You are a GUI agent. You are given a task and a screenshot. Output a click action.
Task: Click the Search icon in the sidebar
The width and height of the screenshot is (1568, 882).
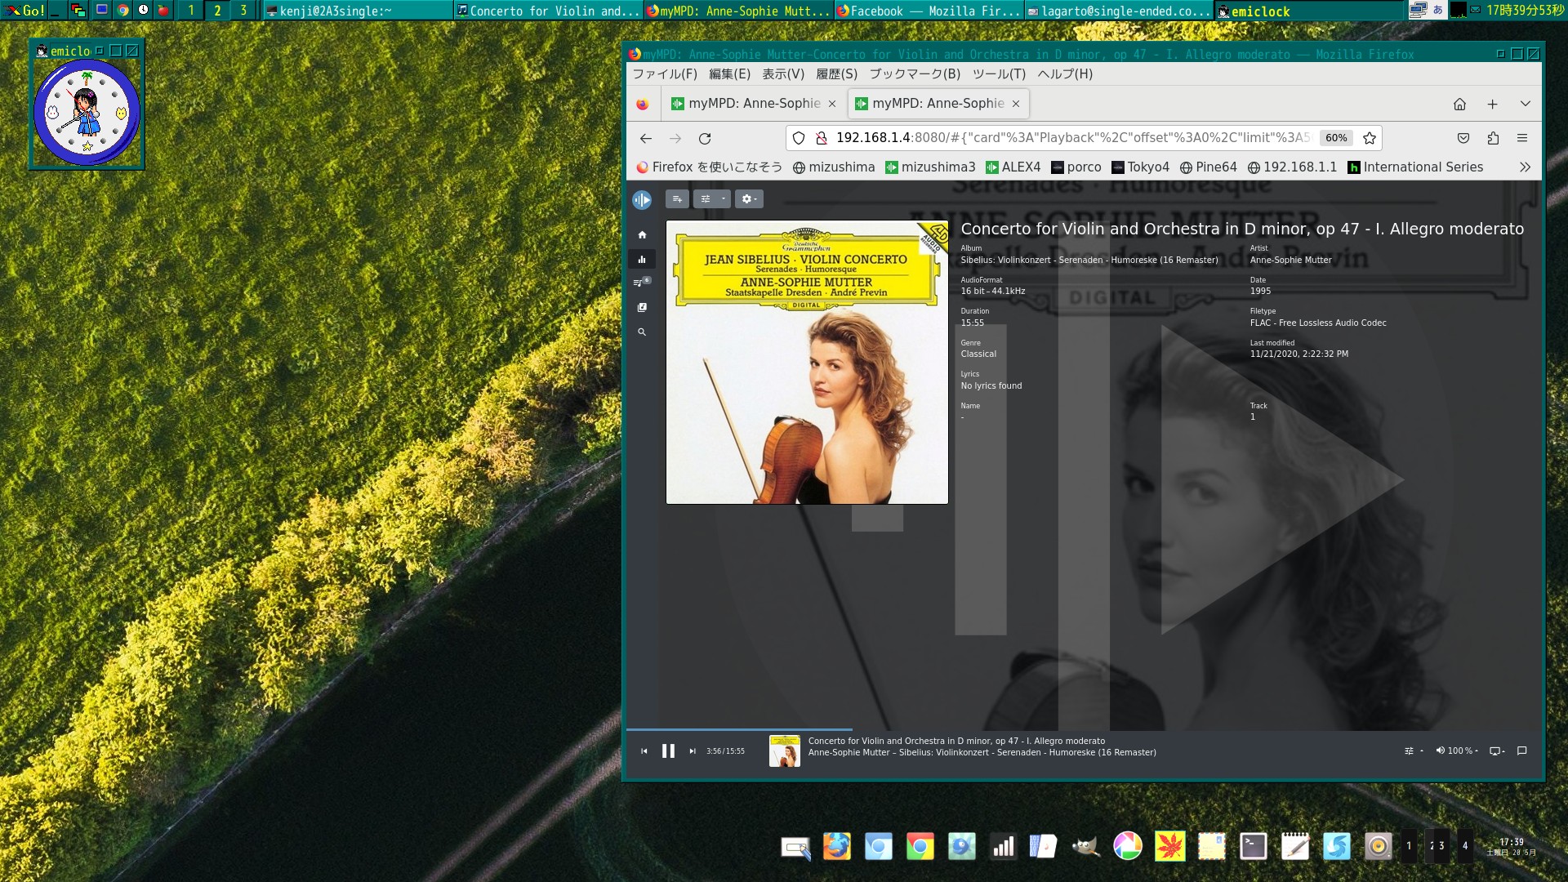642,332
